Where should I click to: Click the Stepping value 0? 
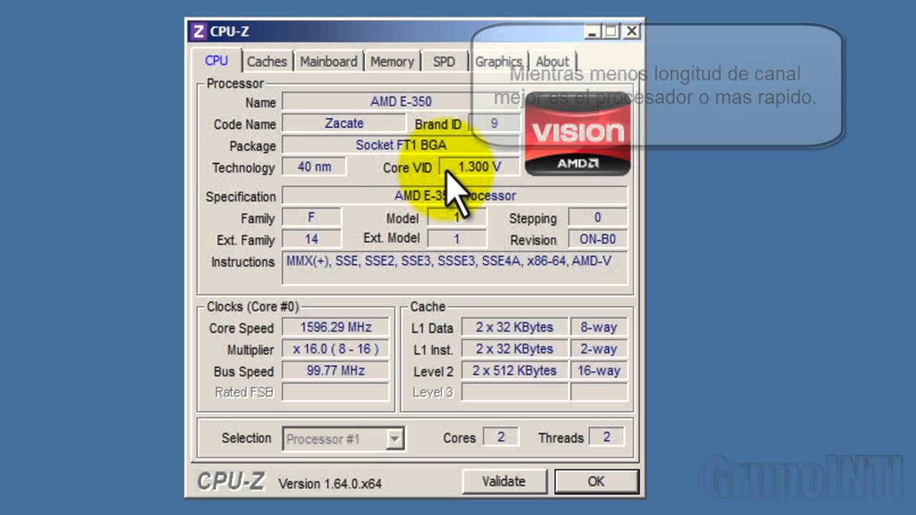(598, 217)
